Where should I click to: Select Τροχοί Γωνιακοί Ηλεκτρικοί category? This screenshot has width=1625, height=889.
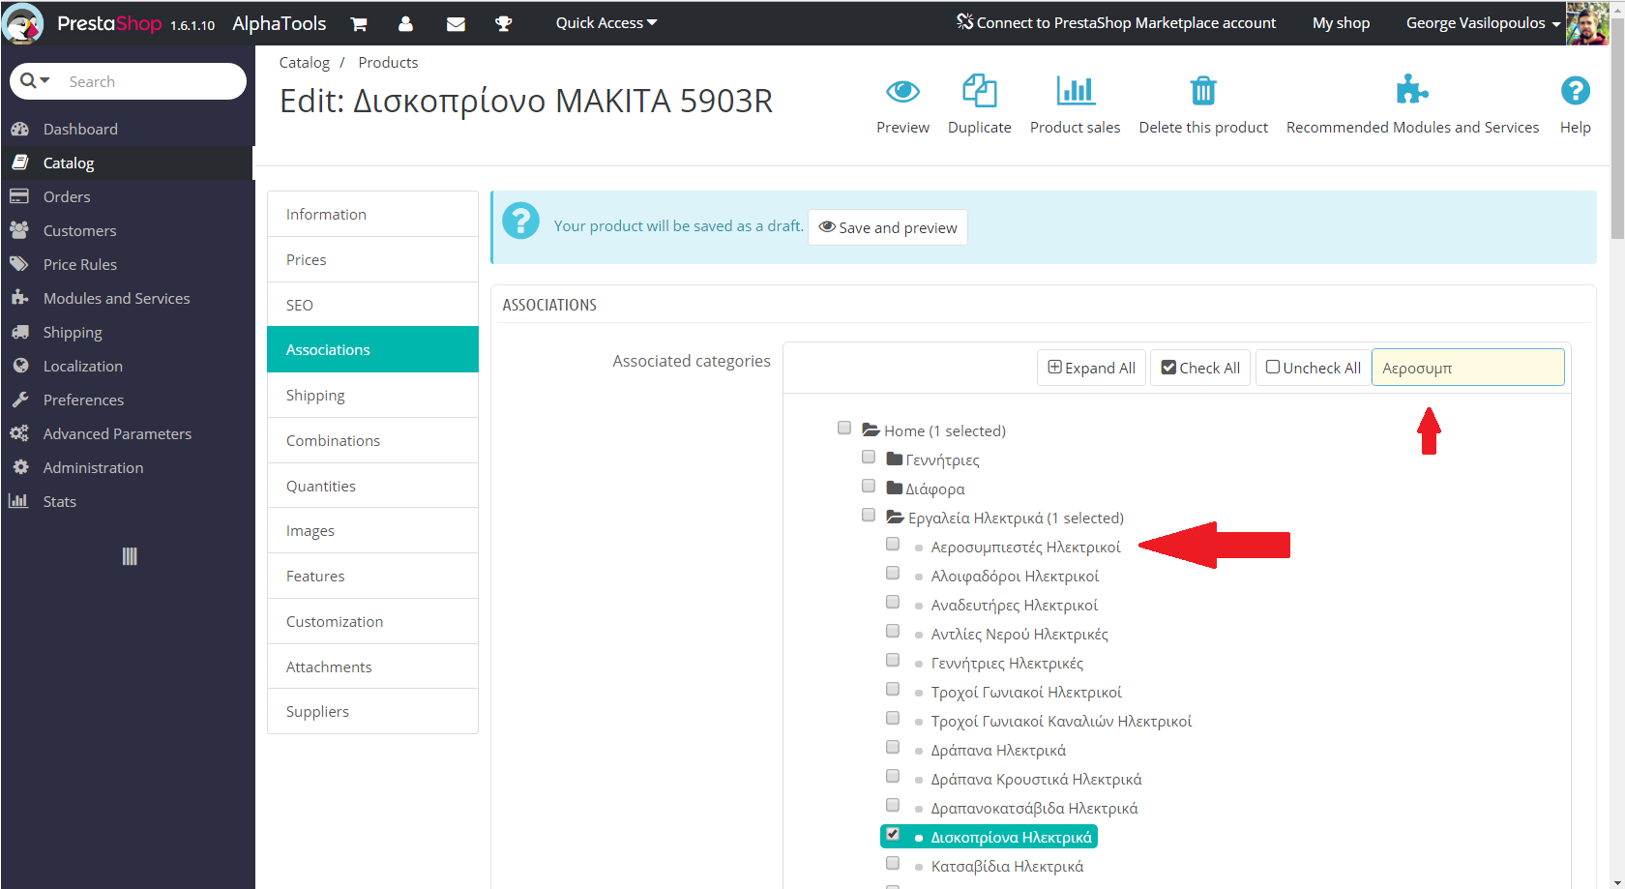point(1026,692)
